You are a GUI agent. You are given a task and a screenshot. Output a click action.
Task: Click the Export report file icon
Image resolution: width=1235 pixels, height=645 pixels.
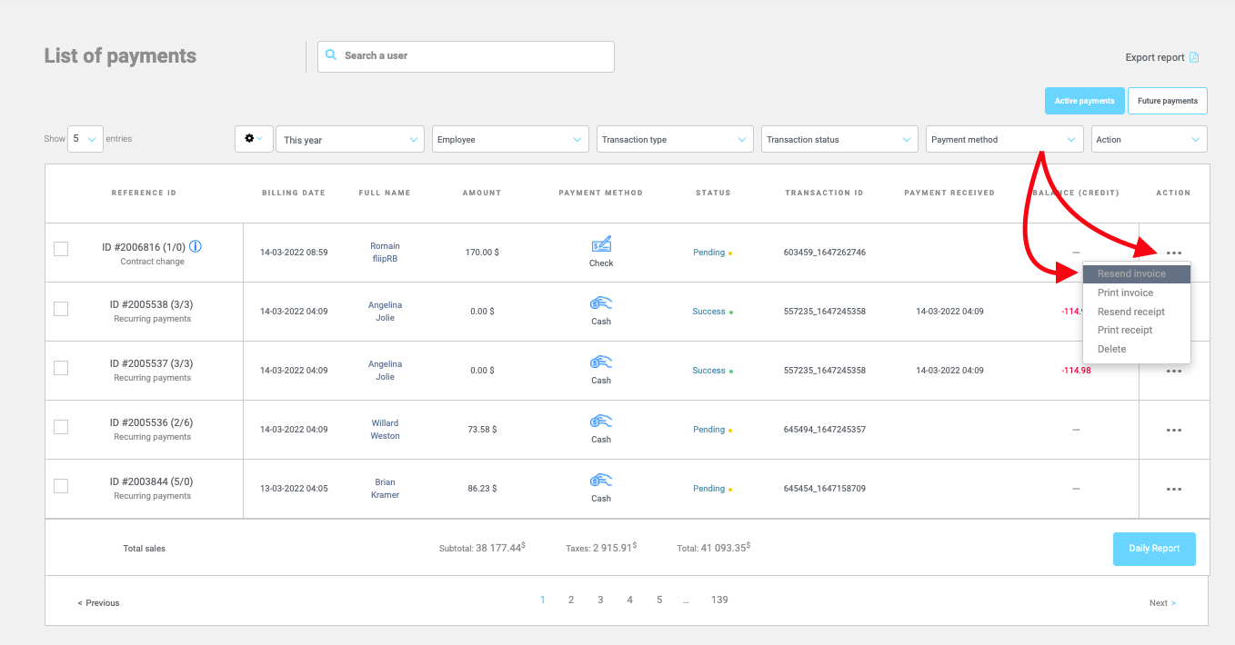point(1194,57)
